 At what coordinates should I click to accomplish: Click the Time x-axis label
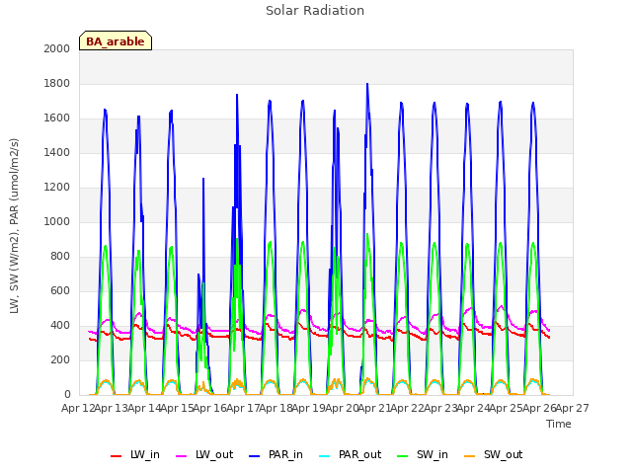point(559,424)
